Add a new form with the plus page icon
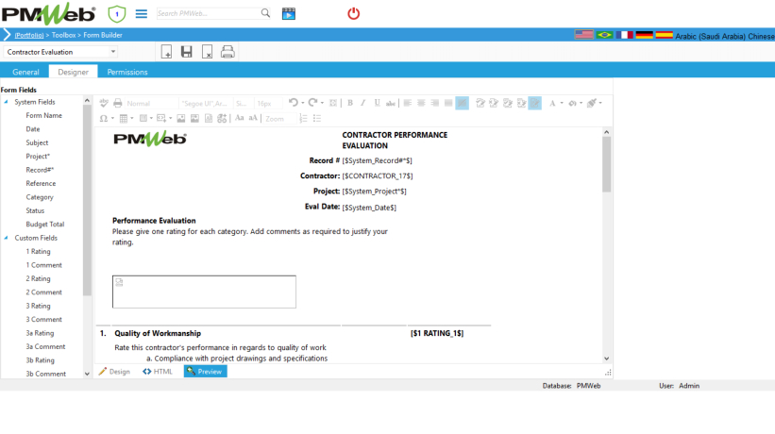The image size is (775, 434). [x=166, y=52]
